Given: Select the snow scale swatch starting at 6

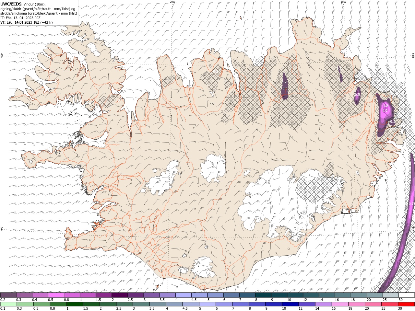Looking at the screenshot, I should click(x=231, y=295).
